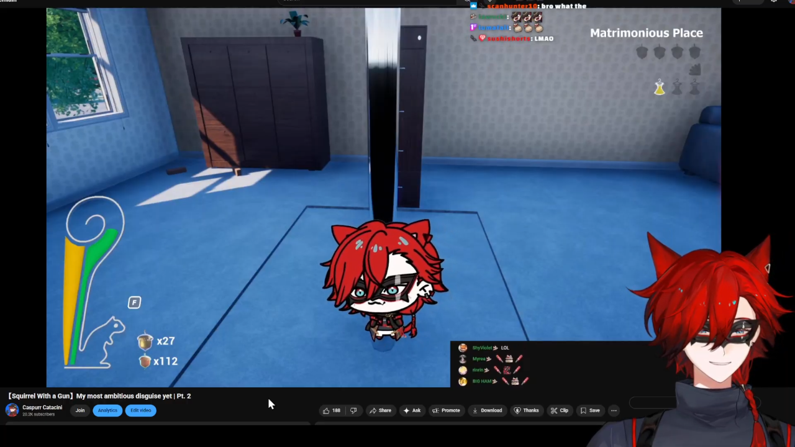This screenshot has height=447, width=795.
Task: Click the Edit video button
Action: click(x=141, y=410)
